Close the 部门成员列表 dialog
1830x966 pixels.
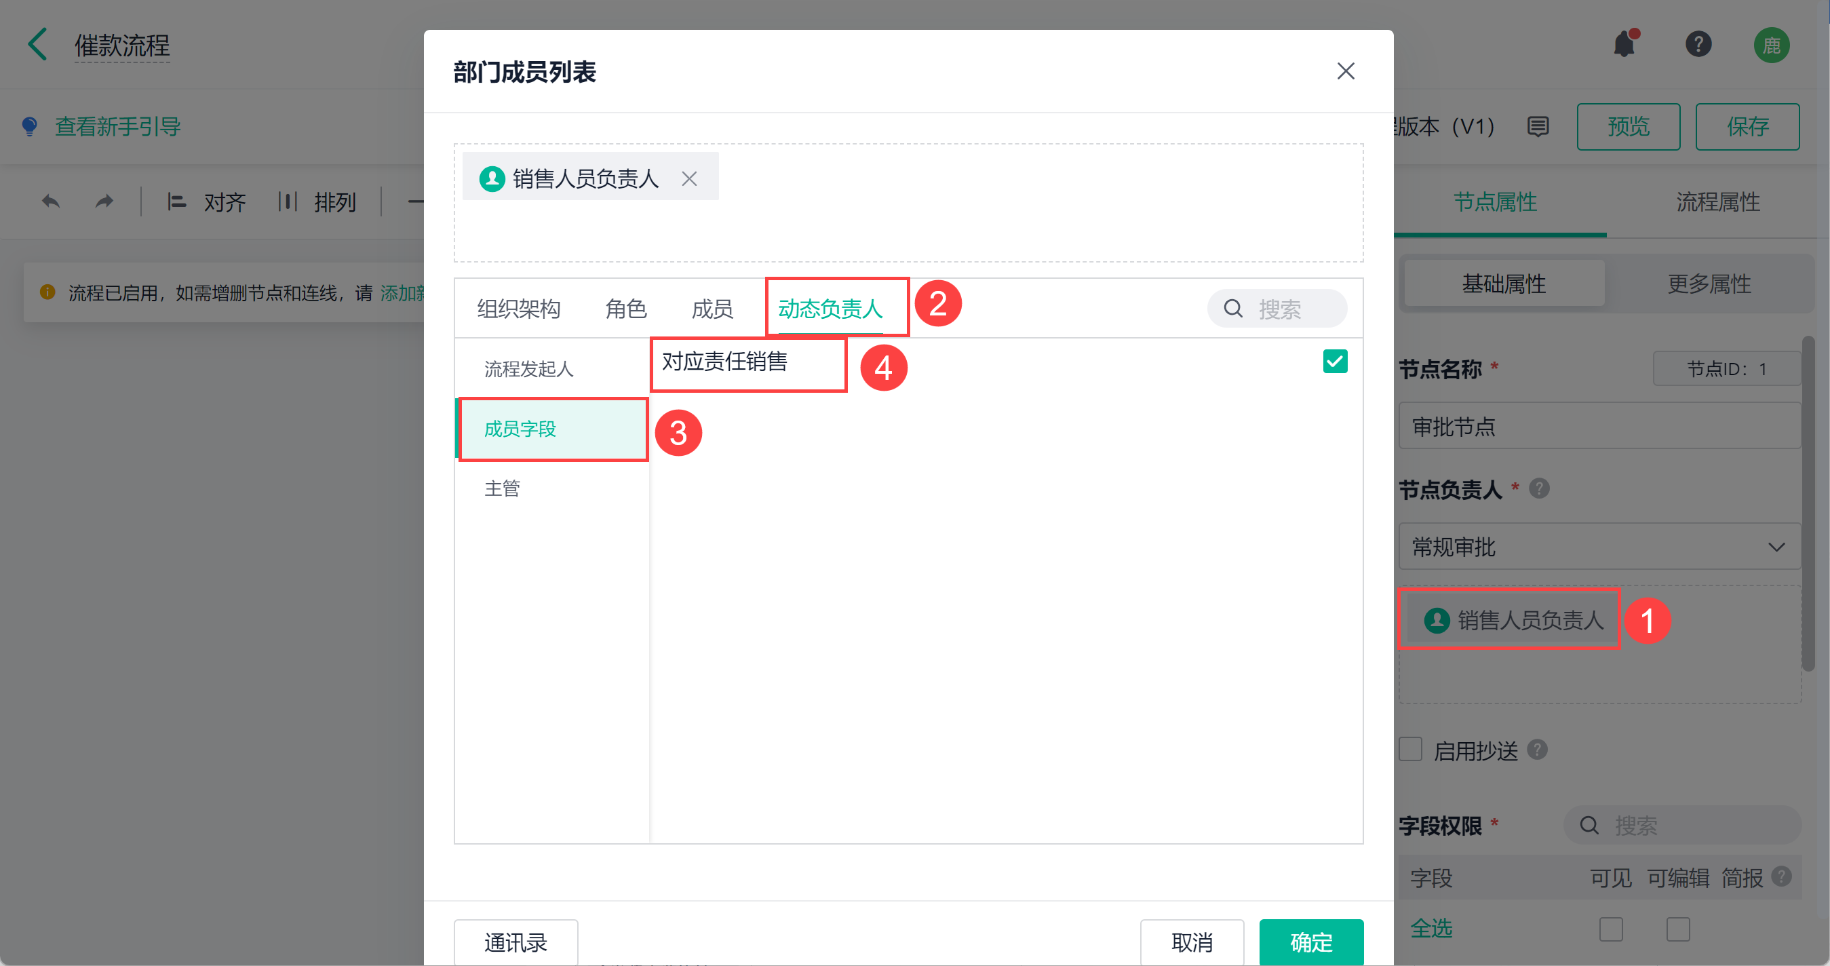1346,71
